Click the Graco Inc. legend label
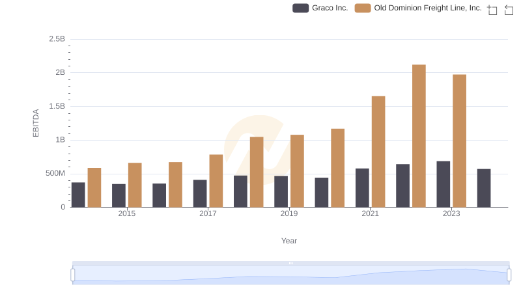The width and height of the screenshot is (521, 300). click(x=330, y=8)
